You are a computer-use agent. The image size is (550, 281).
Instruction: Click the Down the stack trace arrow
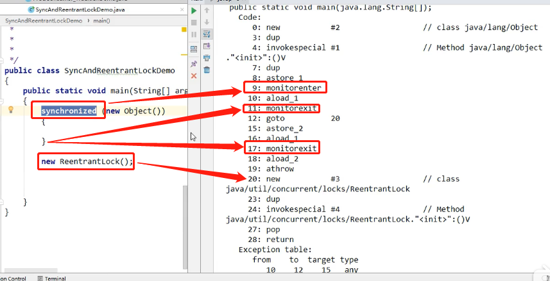[207, 22]
